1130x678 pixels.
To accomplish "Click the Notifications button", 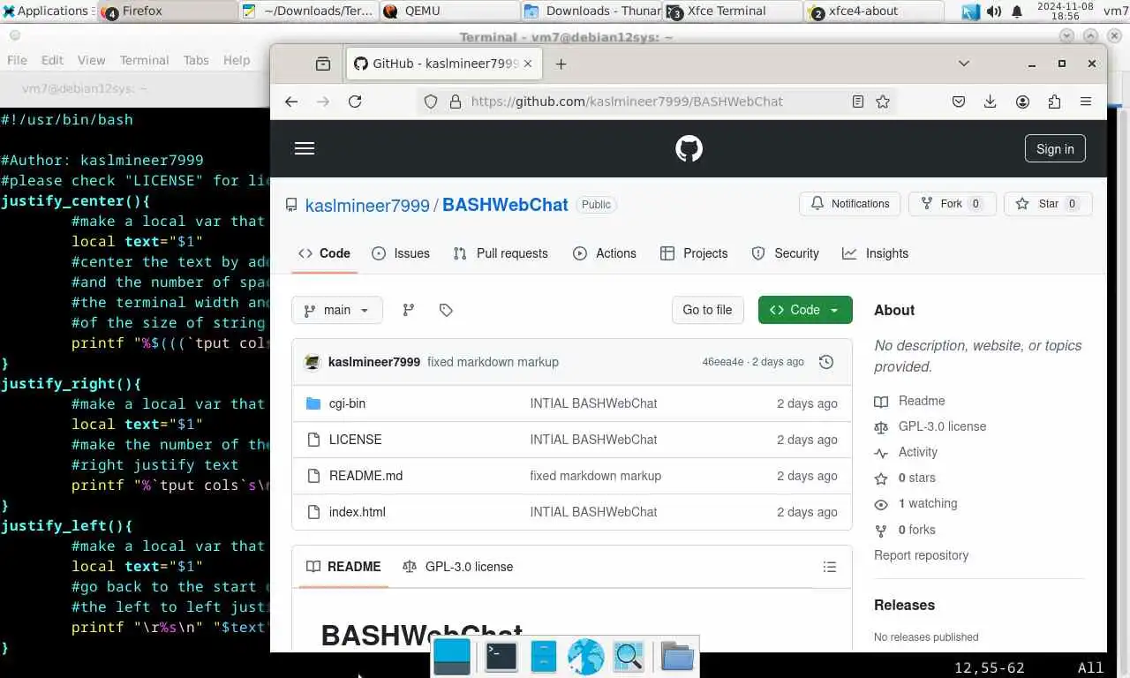I will tap(850, 204).
